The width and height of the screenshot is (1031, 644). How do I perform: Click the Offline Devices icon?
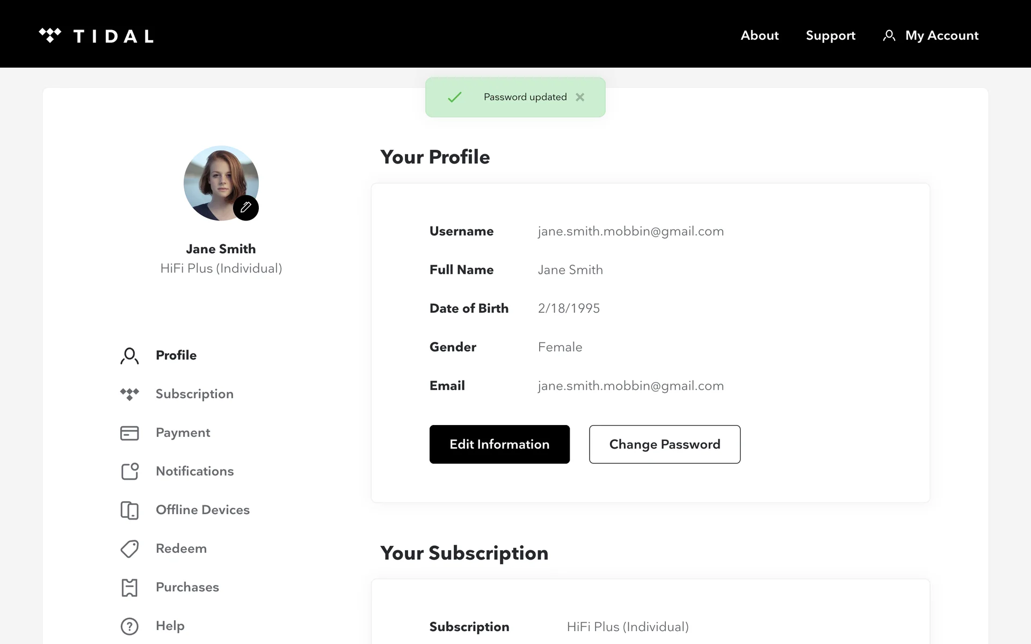129,510
